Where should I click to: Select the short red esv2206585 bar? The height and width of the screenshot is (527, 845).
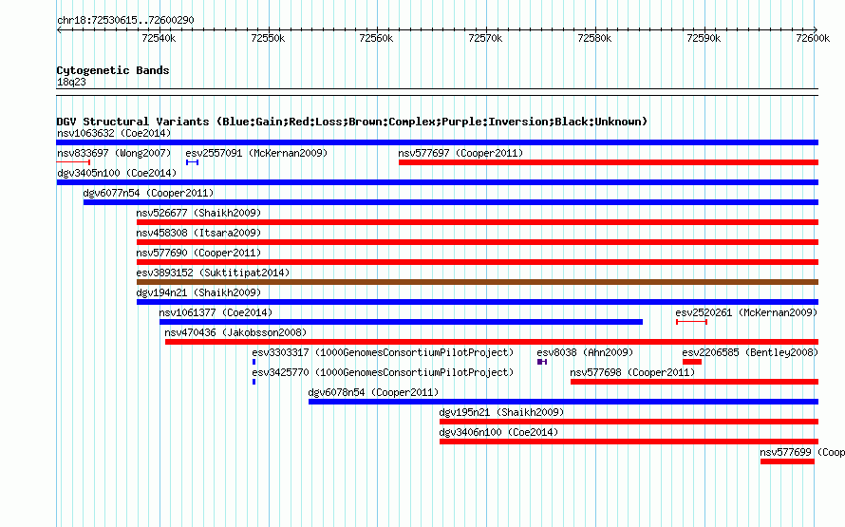692,362
